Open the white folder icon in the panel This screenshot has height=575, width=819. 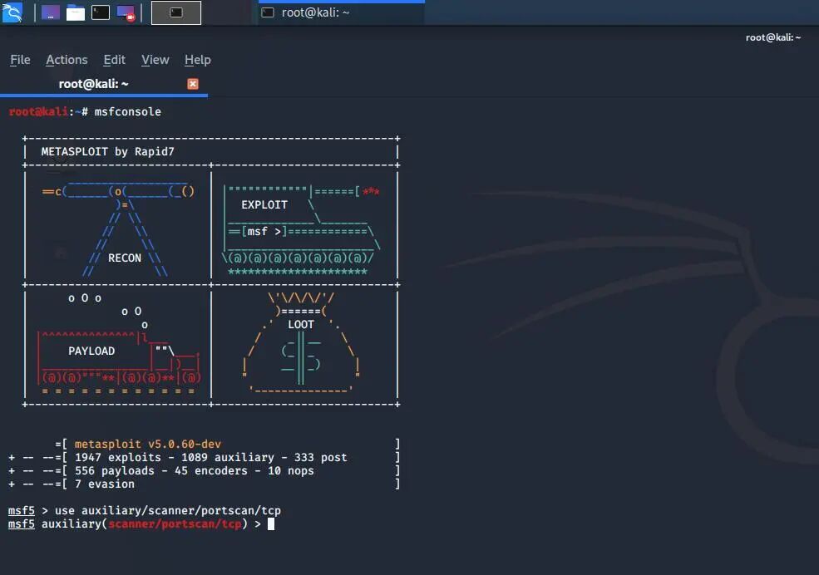coord(74,12)
